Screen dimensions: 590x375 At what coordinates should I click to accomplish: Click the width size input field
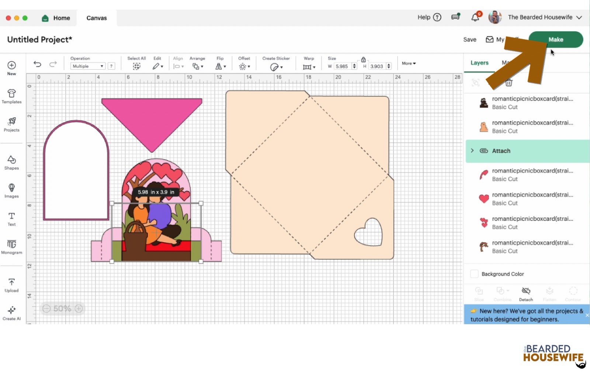pos(342,66)
